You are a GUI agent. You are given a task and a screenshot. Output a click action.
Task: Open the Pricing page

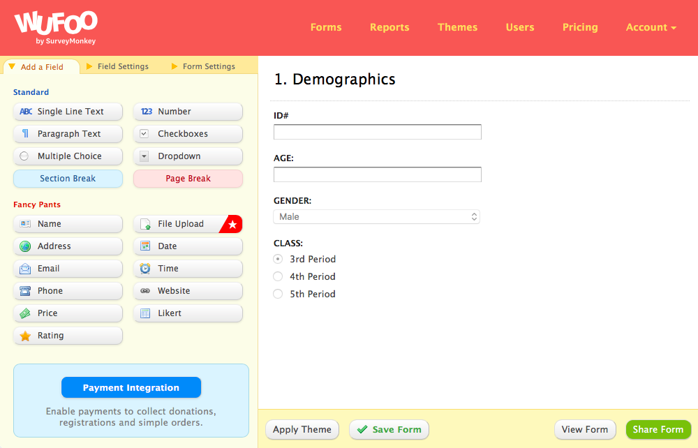coord(580,27)
